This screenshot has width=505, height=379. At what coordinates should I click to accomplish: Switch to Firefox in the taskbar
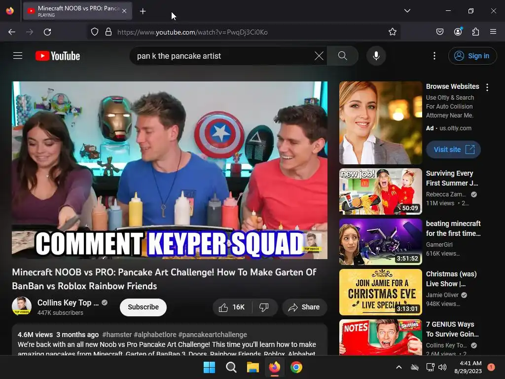[x=274, y=367]
